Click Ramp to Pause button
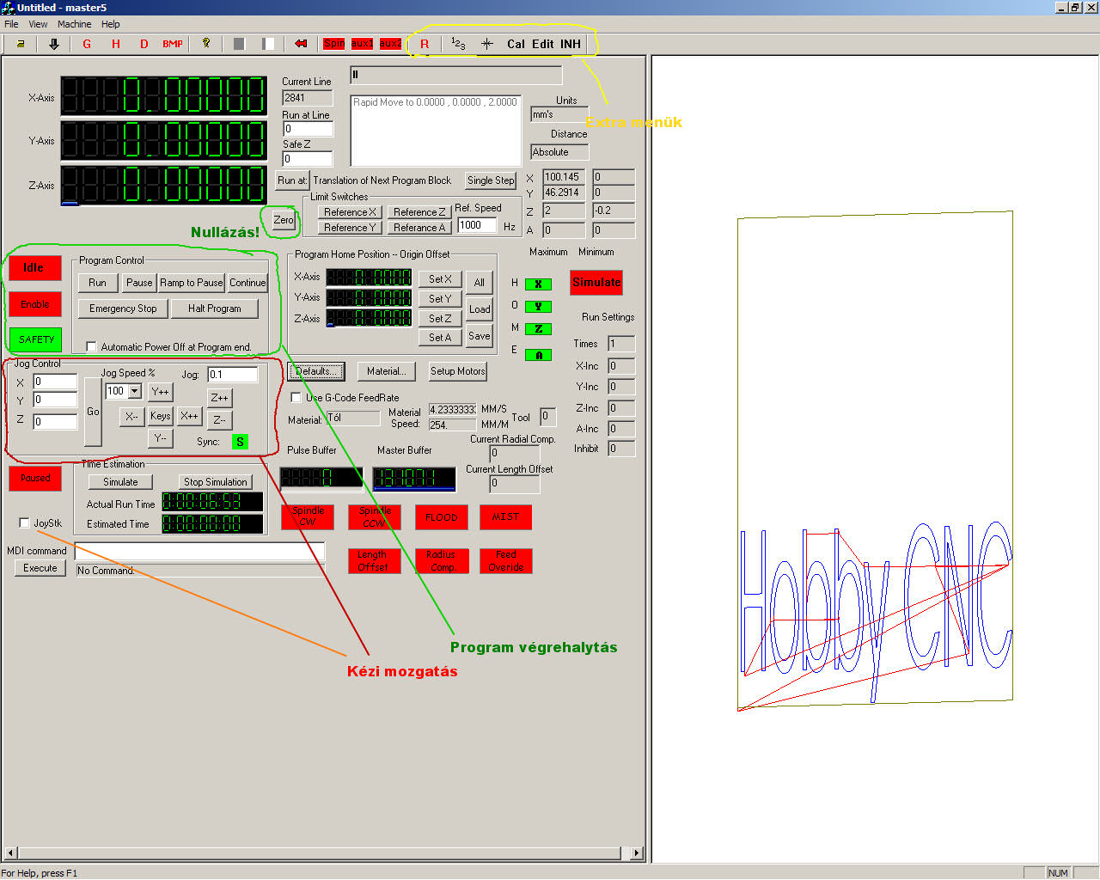 192,283
